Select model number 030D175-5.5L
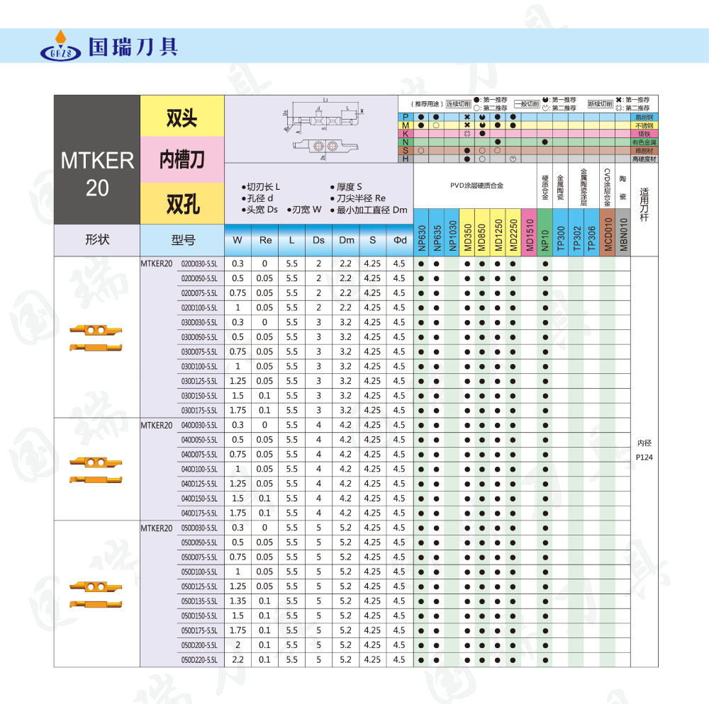The height and width of the screenshot is (704, 709). tap(199, 411)
